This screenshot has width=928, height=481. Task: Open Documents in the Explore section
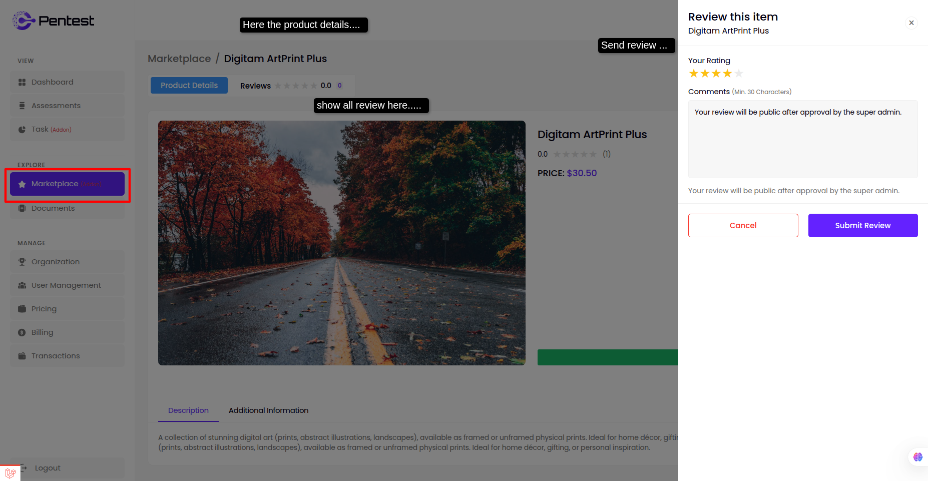point(53,208)
